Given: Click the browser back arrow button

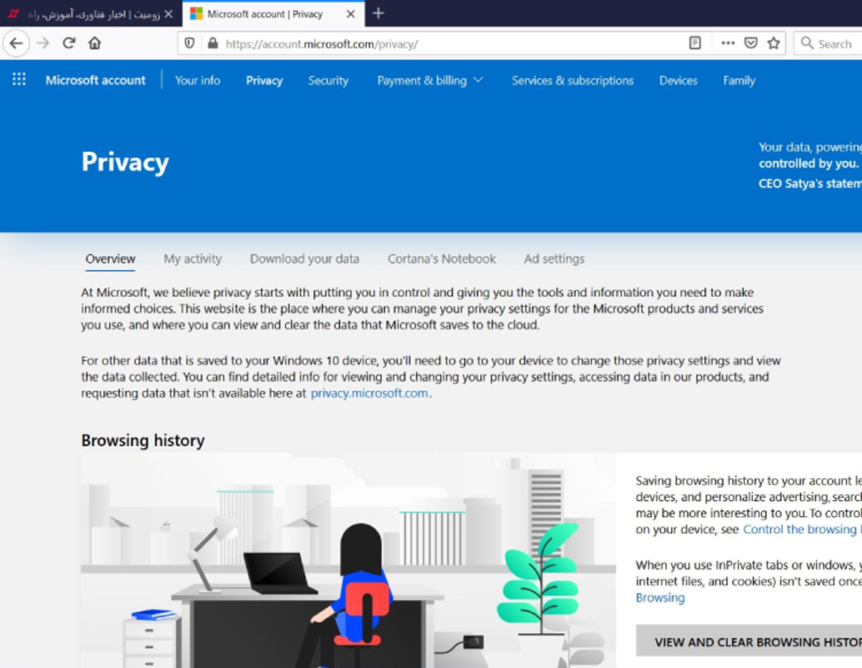Looking at the screenshot, I should tap(16, 44).
